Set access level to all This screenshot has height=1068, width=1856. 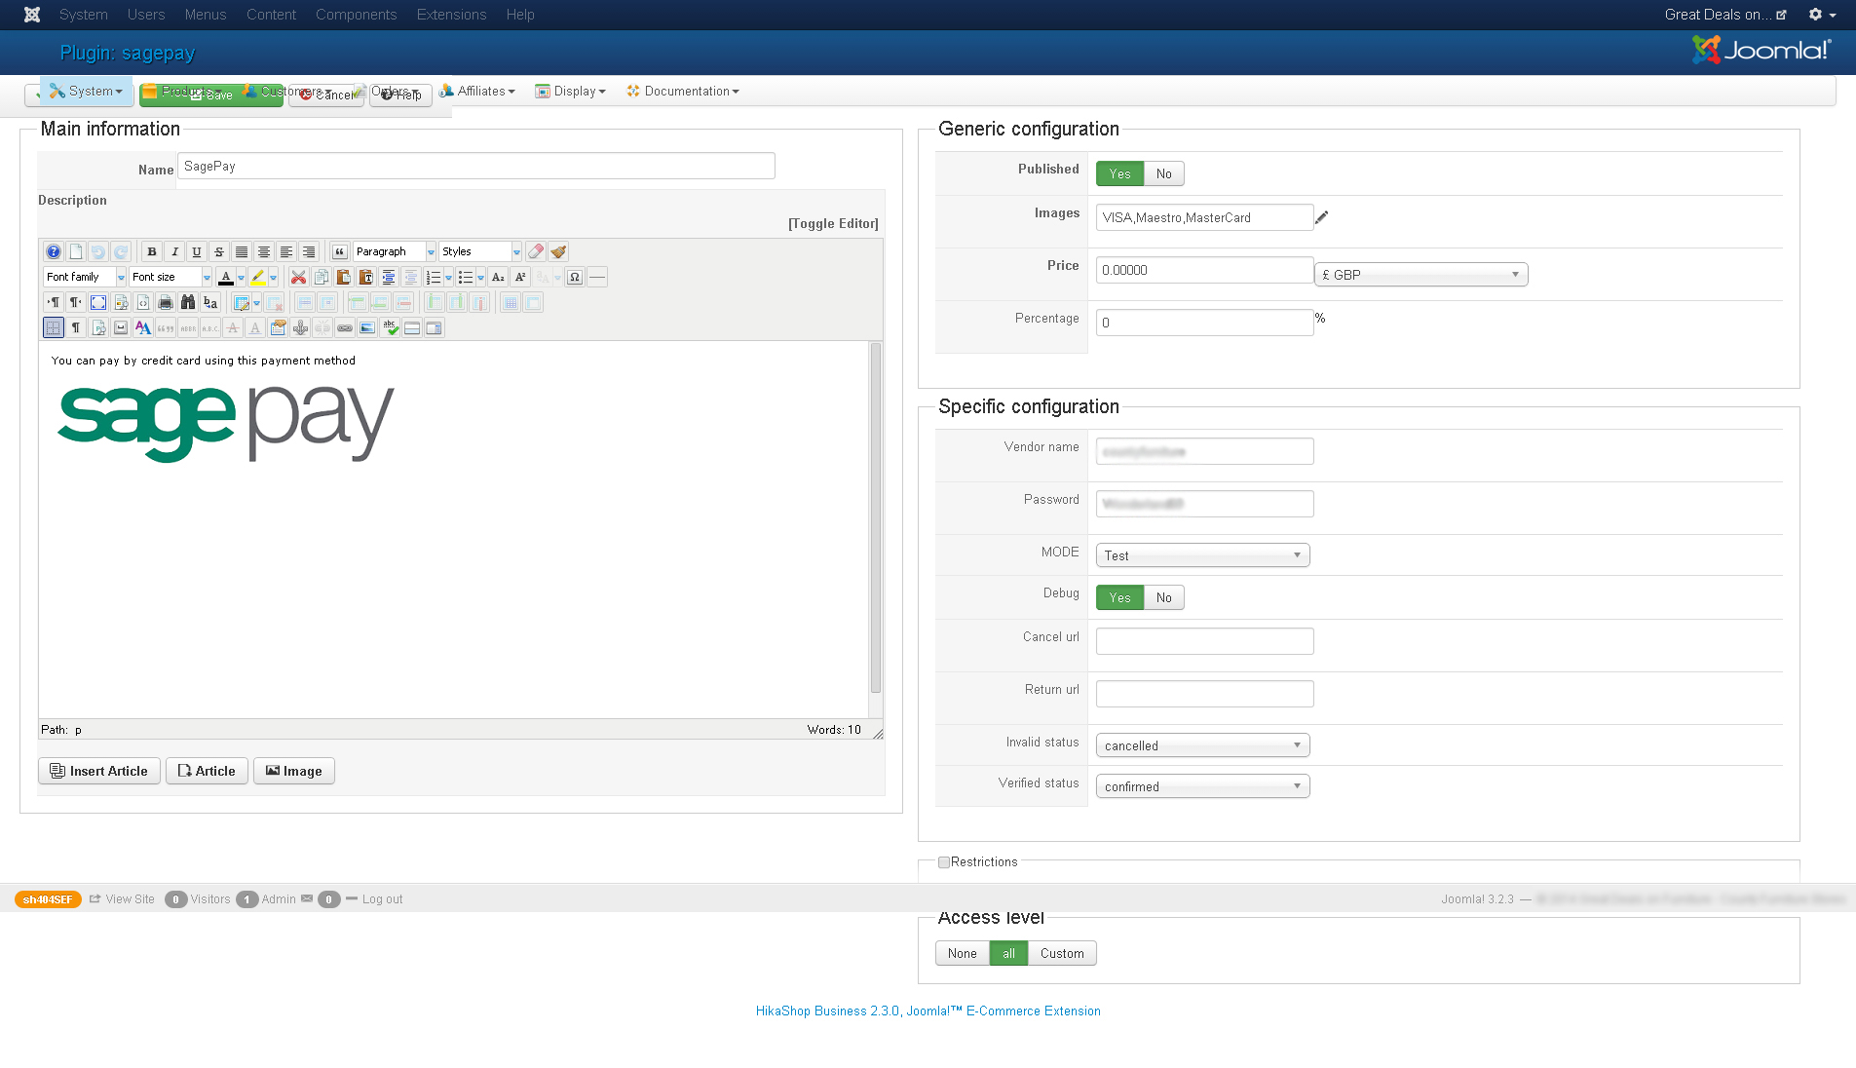(x=1009, y=953)
